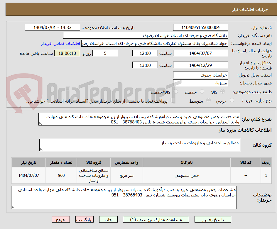This screenshot has width=277, height=229.
Task: Select the کالا/خدمت radio button
Action: coord(175,91)
